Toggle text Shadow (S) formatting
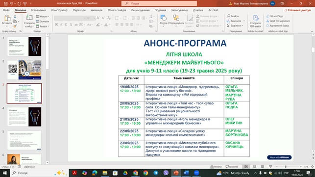The width and height of the screenshot is (315, 177). 71,25
